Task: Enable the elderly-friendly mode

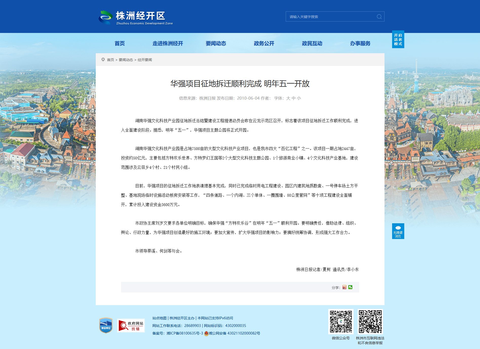Action: 398,40
